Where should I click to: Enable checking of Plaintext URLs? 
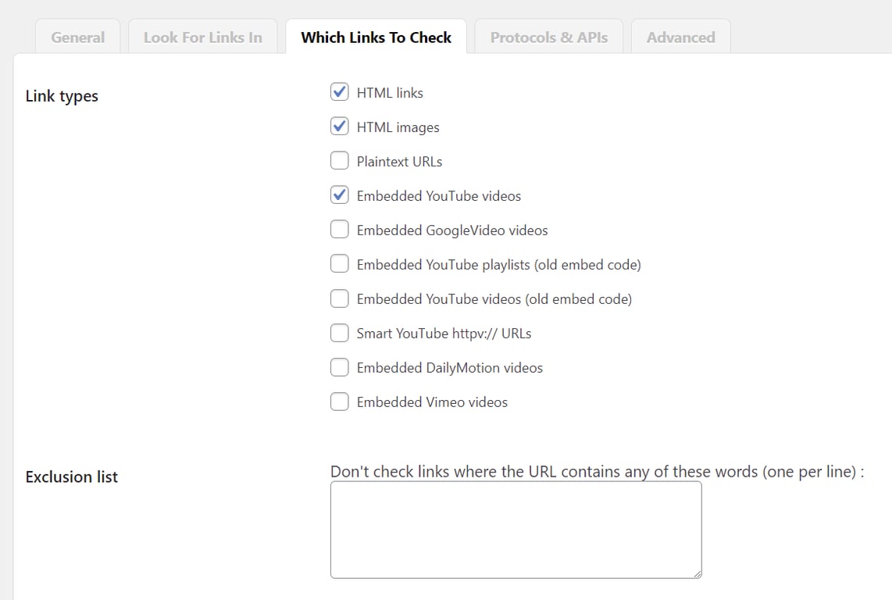339,160
